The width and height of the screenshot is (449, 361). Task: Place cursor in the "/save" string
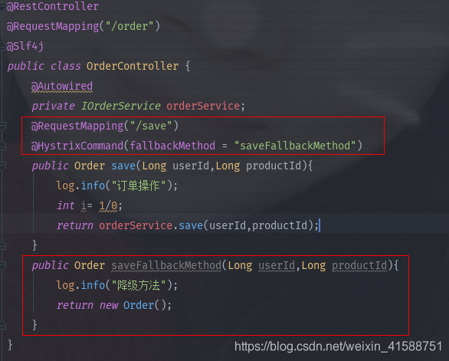151,126
